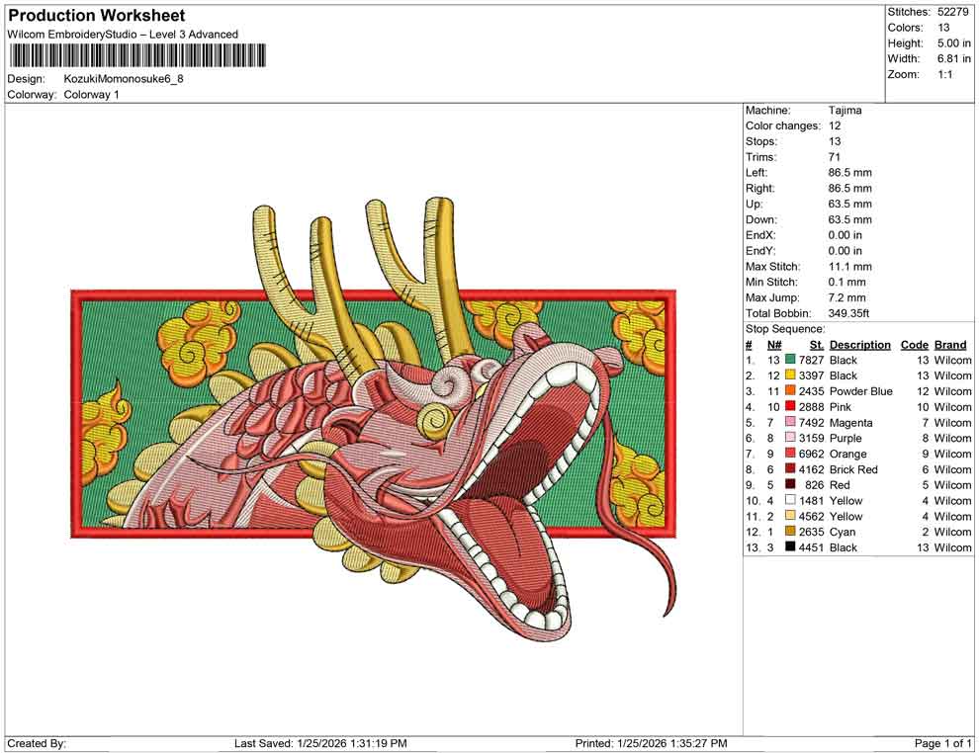
Task: Click the Zoom value 1:1
Action: point(944,74)
